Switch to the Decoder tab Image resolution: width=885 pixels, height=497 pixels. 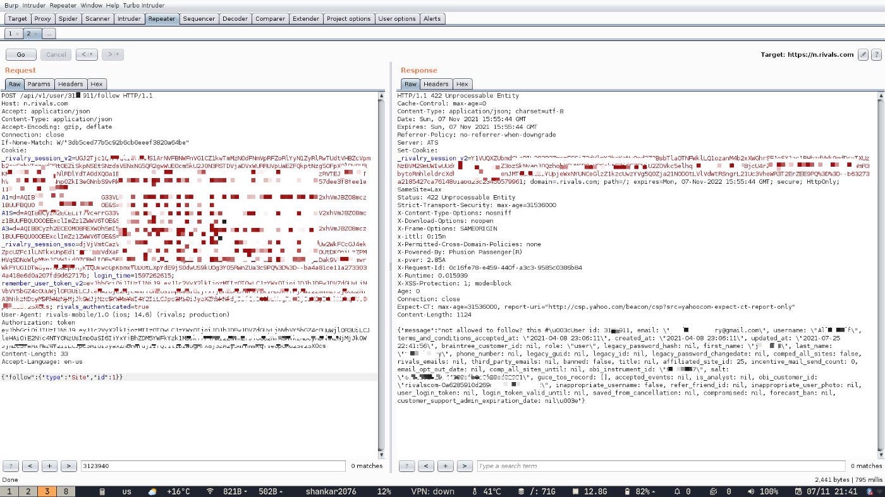(x=235, y=19)
